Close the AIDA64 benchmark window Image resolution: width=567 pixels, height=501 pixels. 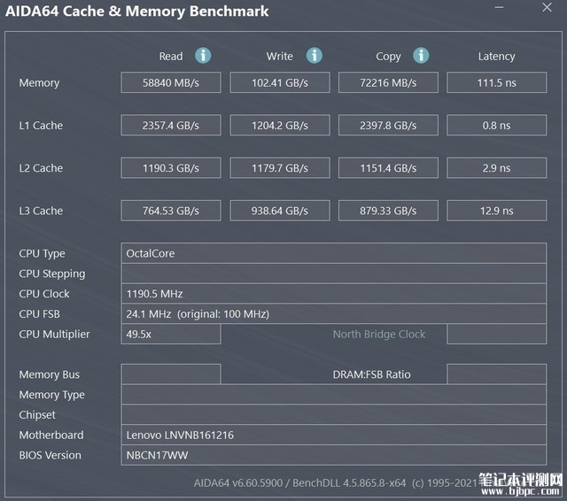pos(547,7)
